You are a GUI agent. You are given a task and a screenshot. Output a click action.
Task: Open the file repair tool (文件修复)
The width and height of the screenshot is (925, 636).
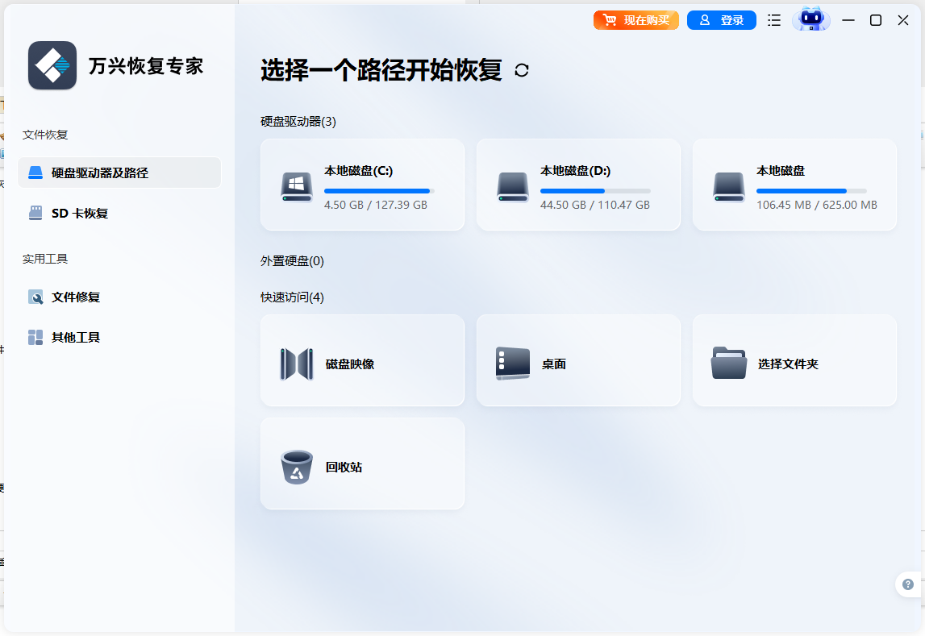point(119,297)
